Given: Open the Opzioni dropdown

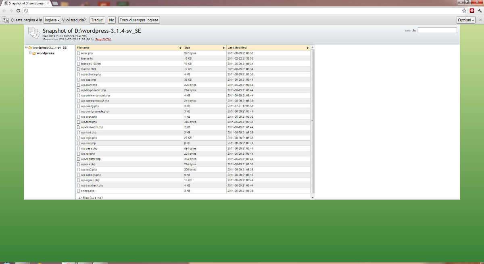Looking at the screenshot, I should pyautogui.click(x=466, y=20).
